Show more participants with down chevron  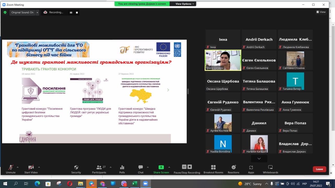[x=259, y=158]
